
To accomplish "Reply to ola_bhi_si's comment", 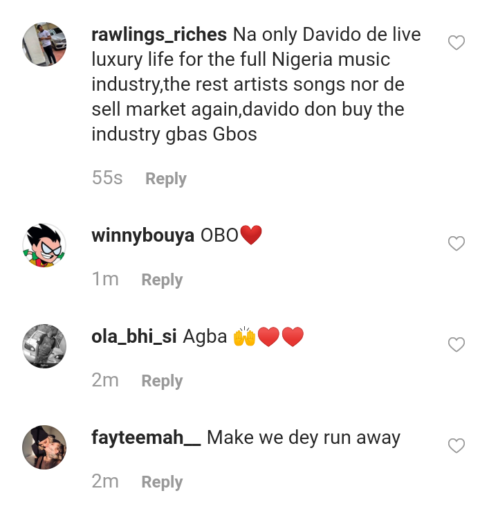I will point(162,381).
